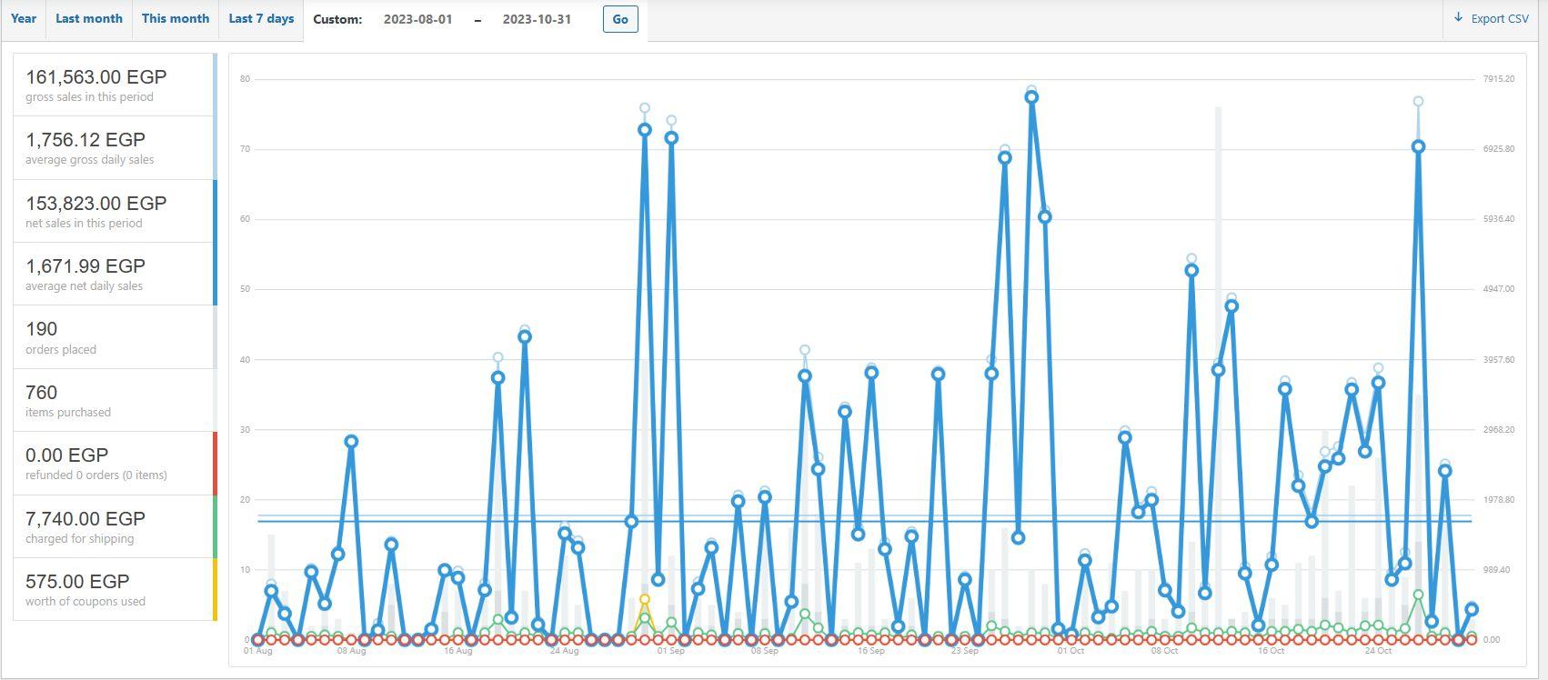The width and height of the screenshot is (1548, 680).
Task: Click the yellow coupon data point on chart
Action: [645, 600]
